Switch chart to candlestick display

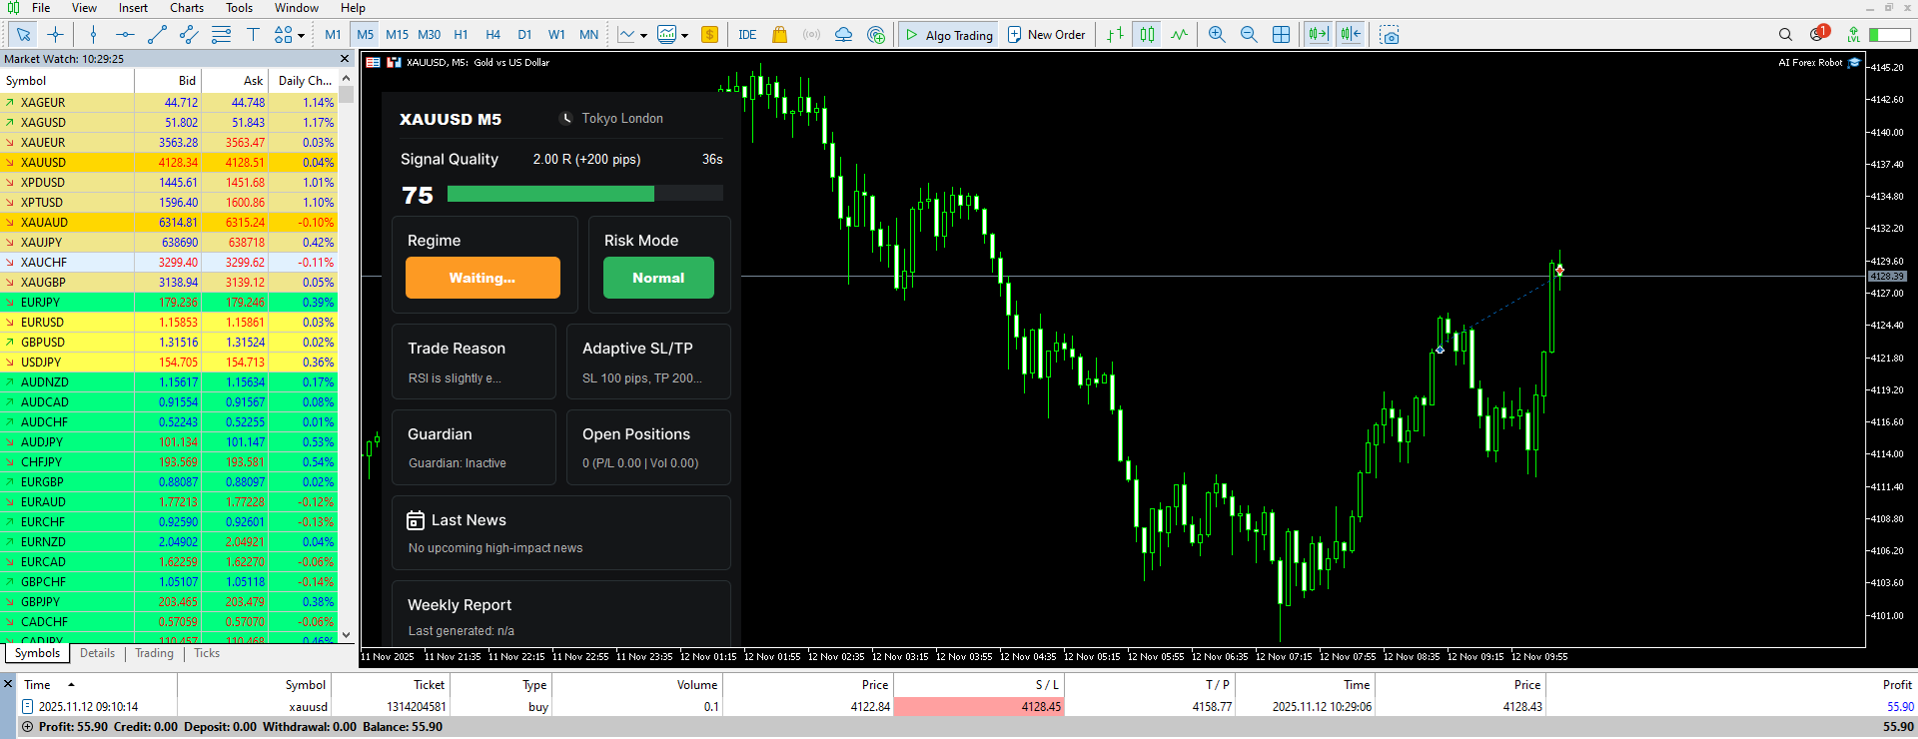tap(1148, 35)
